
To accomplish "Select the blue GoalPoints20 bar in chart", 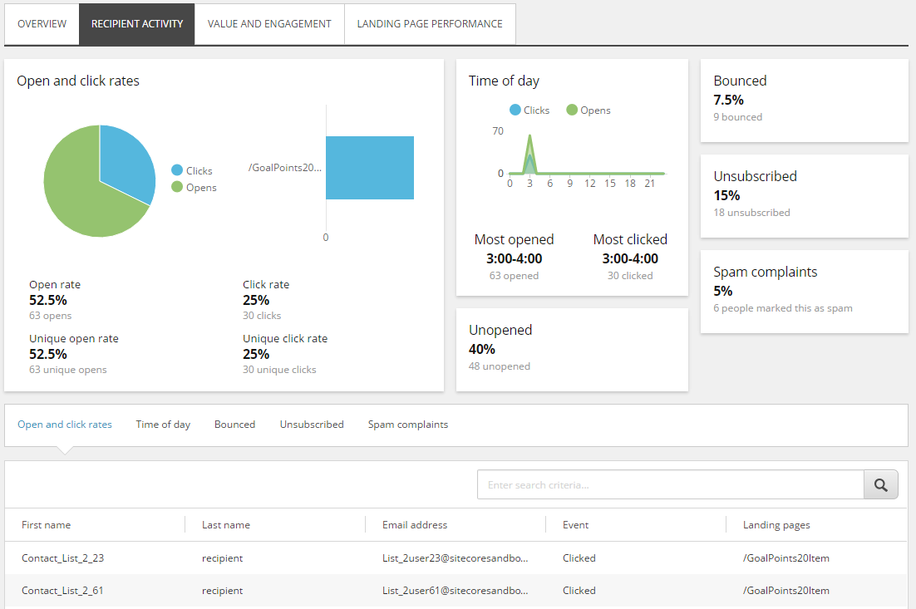I will tap(370, 168).
